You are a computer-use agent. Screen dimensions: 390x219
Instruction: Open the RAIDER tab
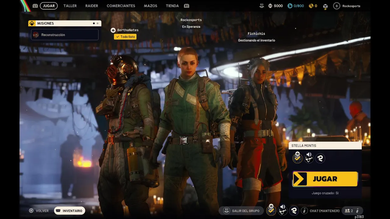click(92, 6)
